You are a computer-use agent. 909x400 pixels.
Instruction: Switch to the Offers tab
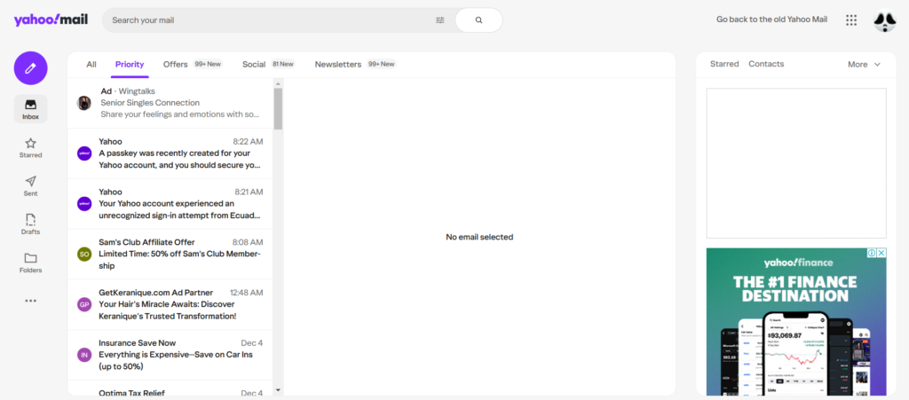point(176,64)
